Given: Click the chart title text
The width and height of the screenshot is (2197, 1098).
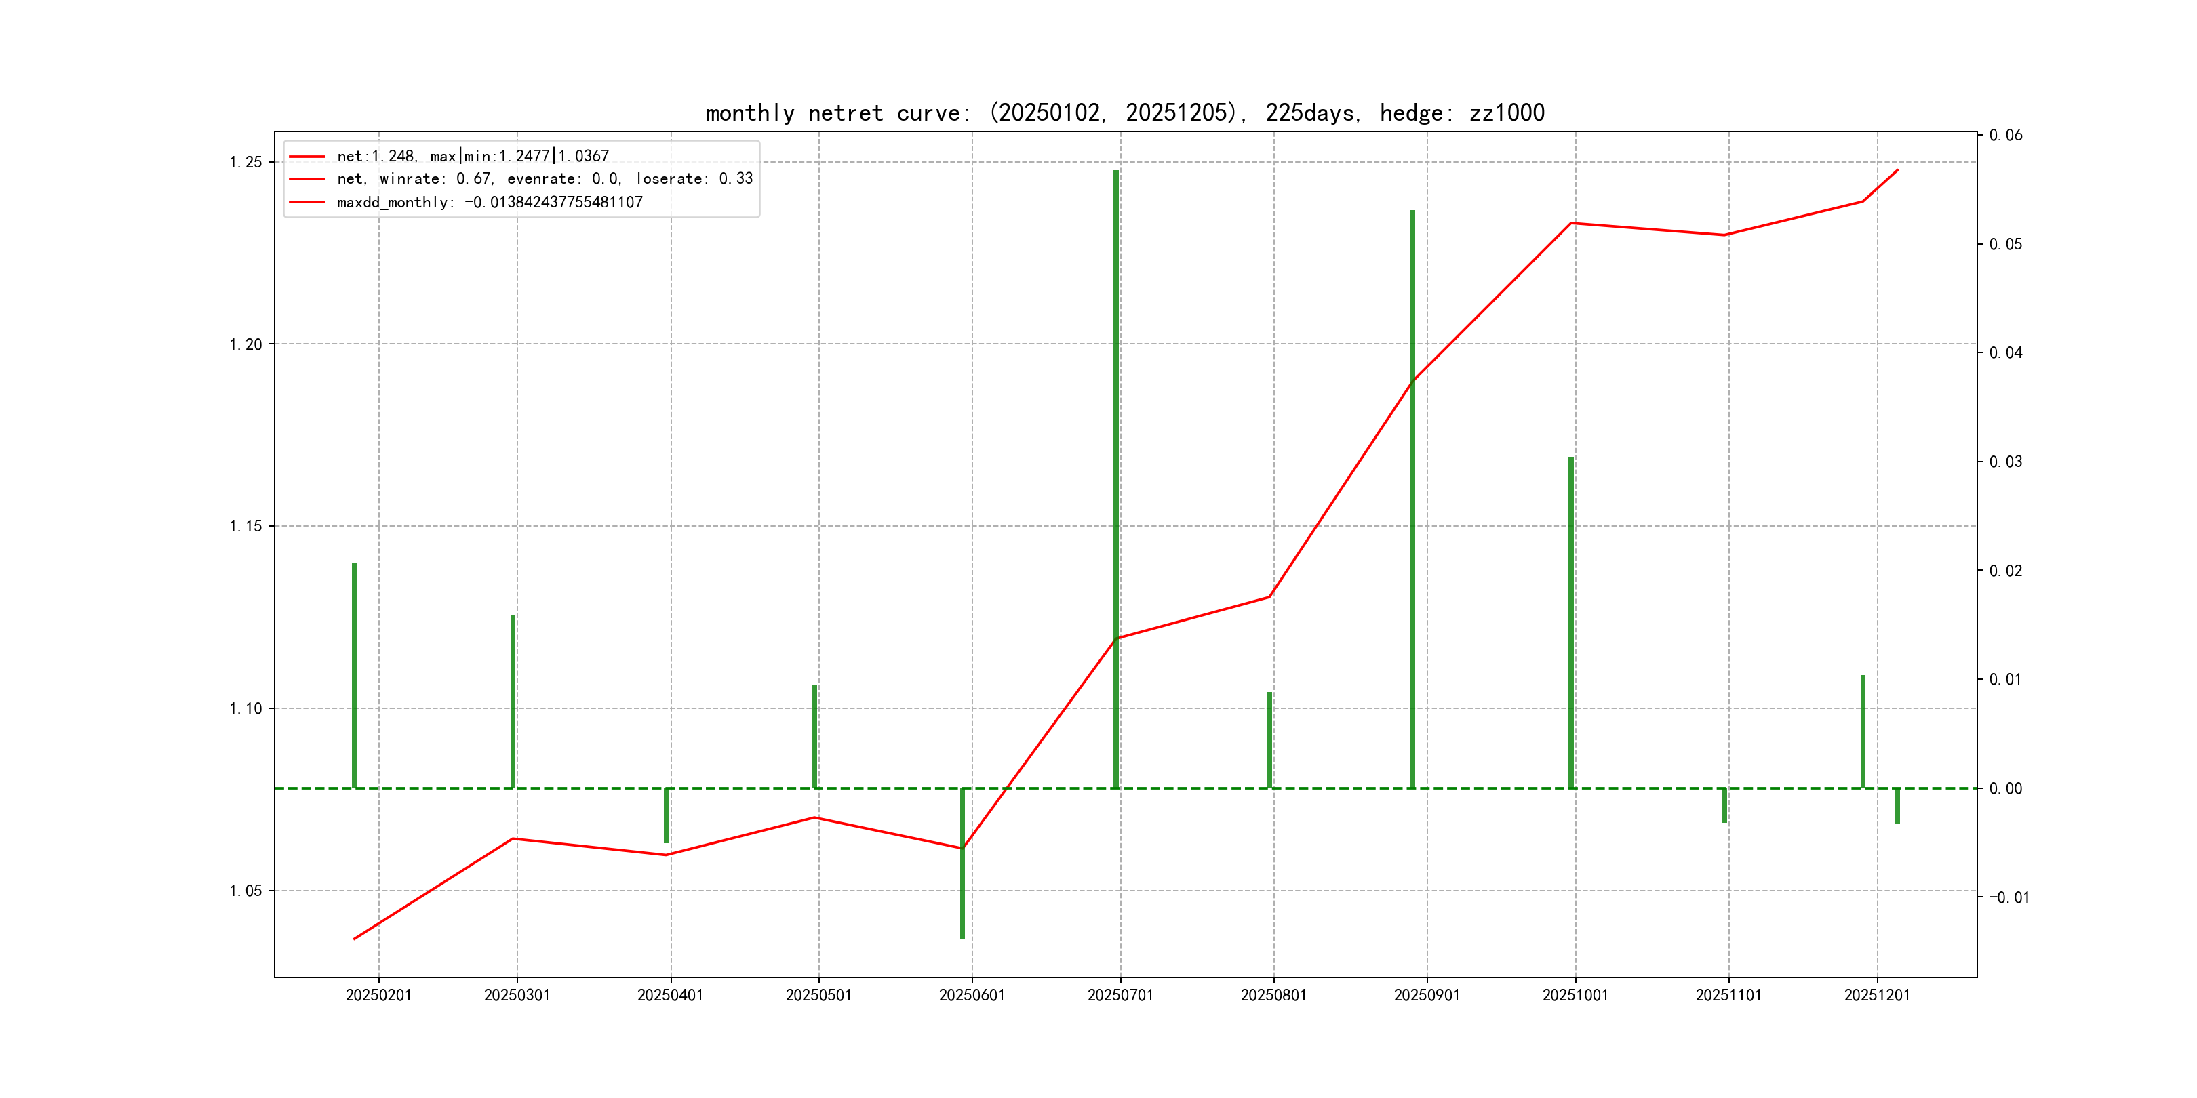Looking at the screenshot, I should (1124, 113).
